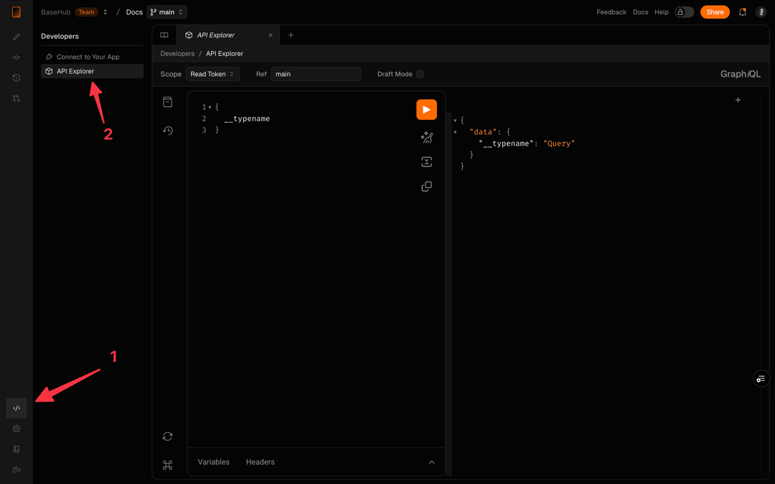The height and width of the screenshot is (484, 775).
Task: Open the Feedback link
Action: coord(611,11)
